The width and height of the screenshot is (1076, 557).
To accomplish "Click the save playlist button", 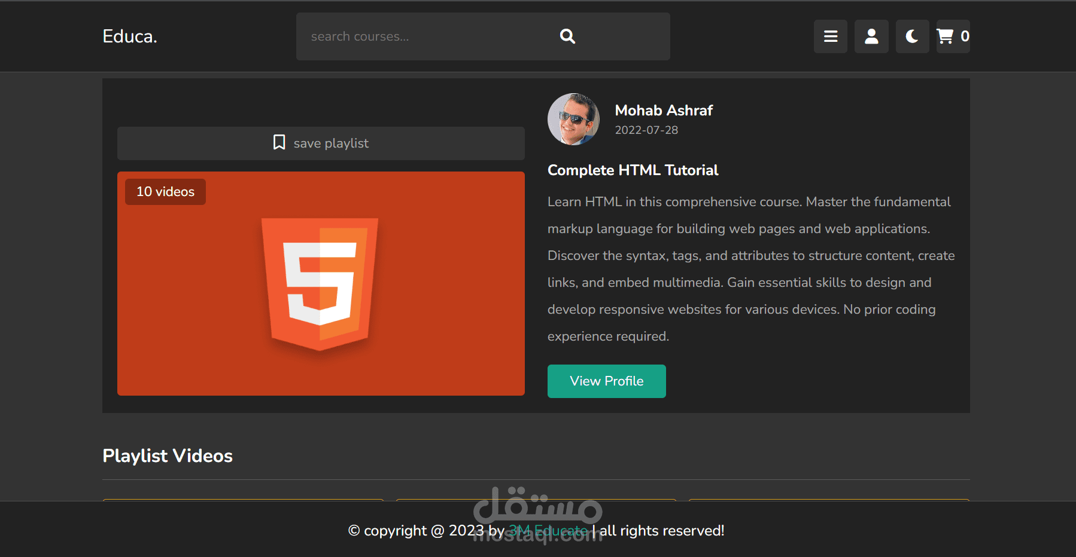I will (x=321, y=143).
